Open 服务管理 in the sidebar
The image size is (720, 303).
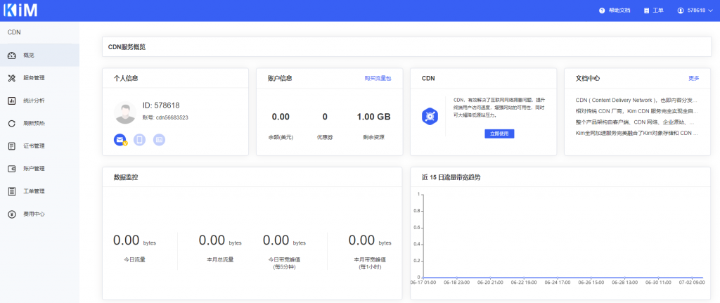34,78
